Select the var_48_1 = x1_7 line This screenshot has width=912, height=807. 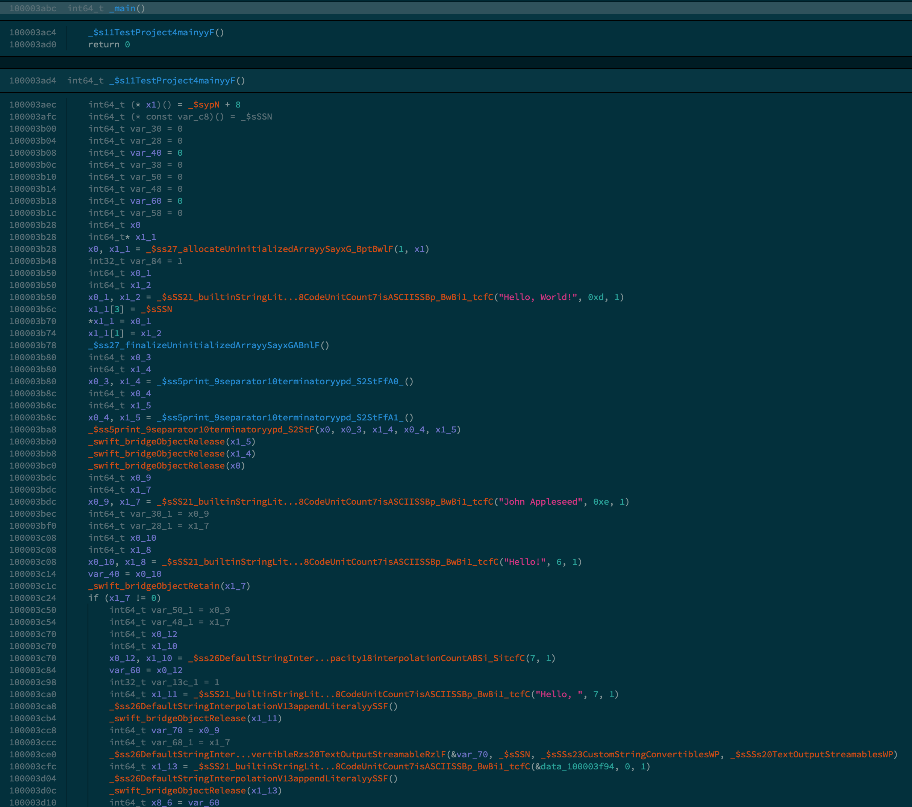click(170, 623)
